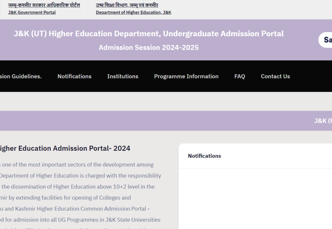Click "Higher Education Admission Portal- 2024" heading
Screen dimensions: 332x229
65,148
